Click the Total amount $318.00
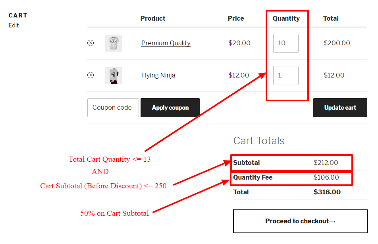378x244 pixels. pyautogui.click(x=327, y=192)
